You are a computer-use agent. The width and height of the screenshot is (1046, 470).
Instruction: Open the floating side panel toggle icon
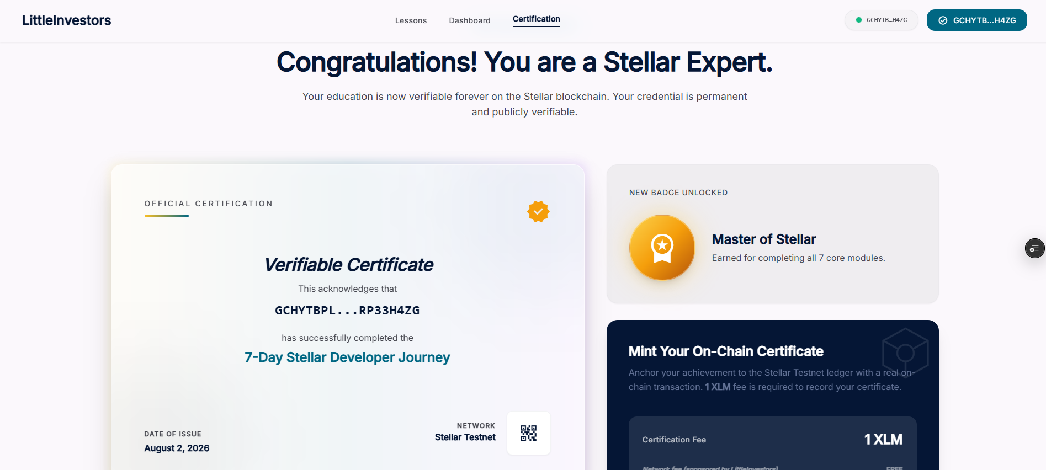click(1034, 248)
